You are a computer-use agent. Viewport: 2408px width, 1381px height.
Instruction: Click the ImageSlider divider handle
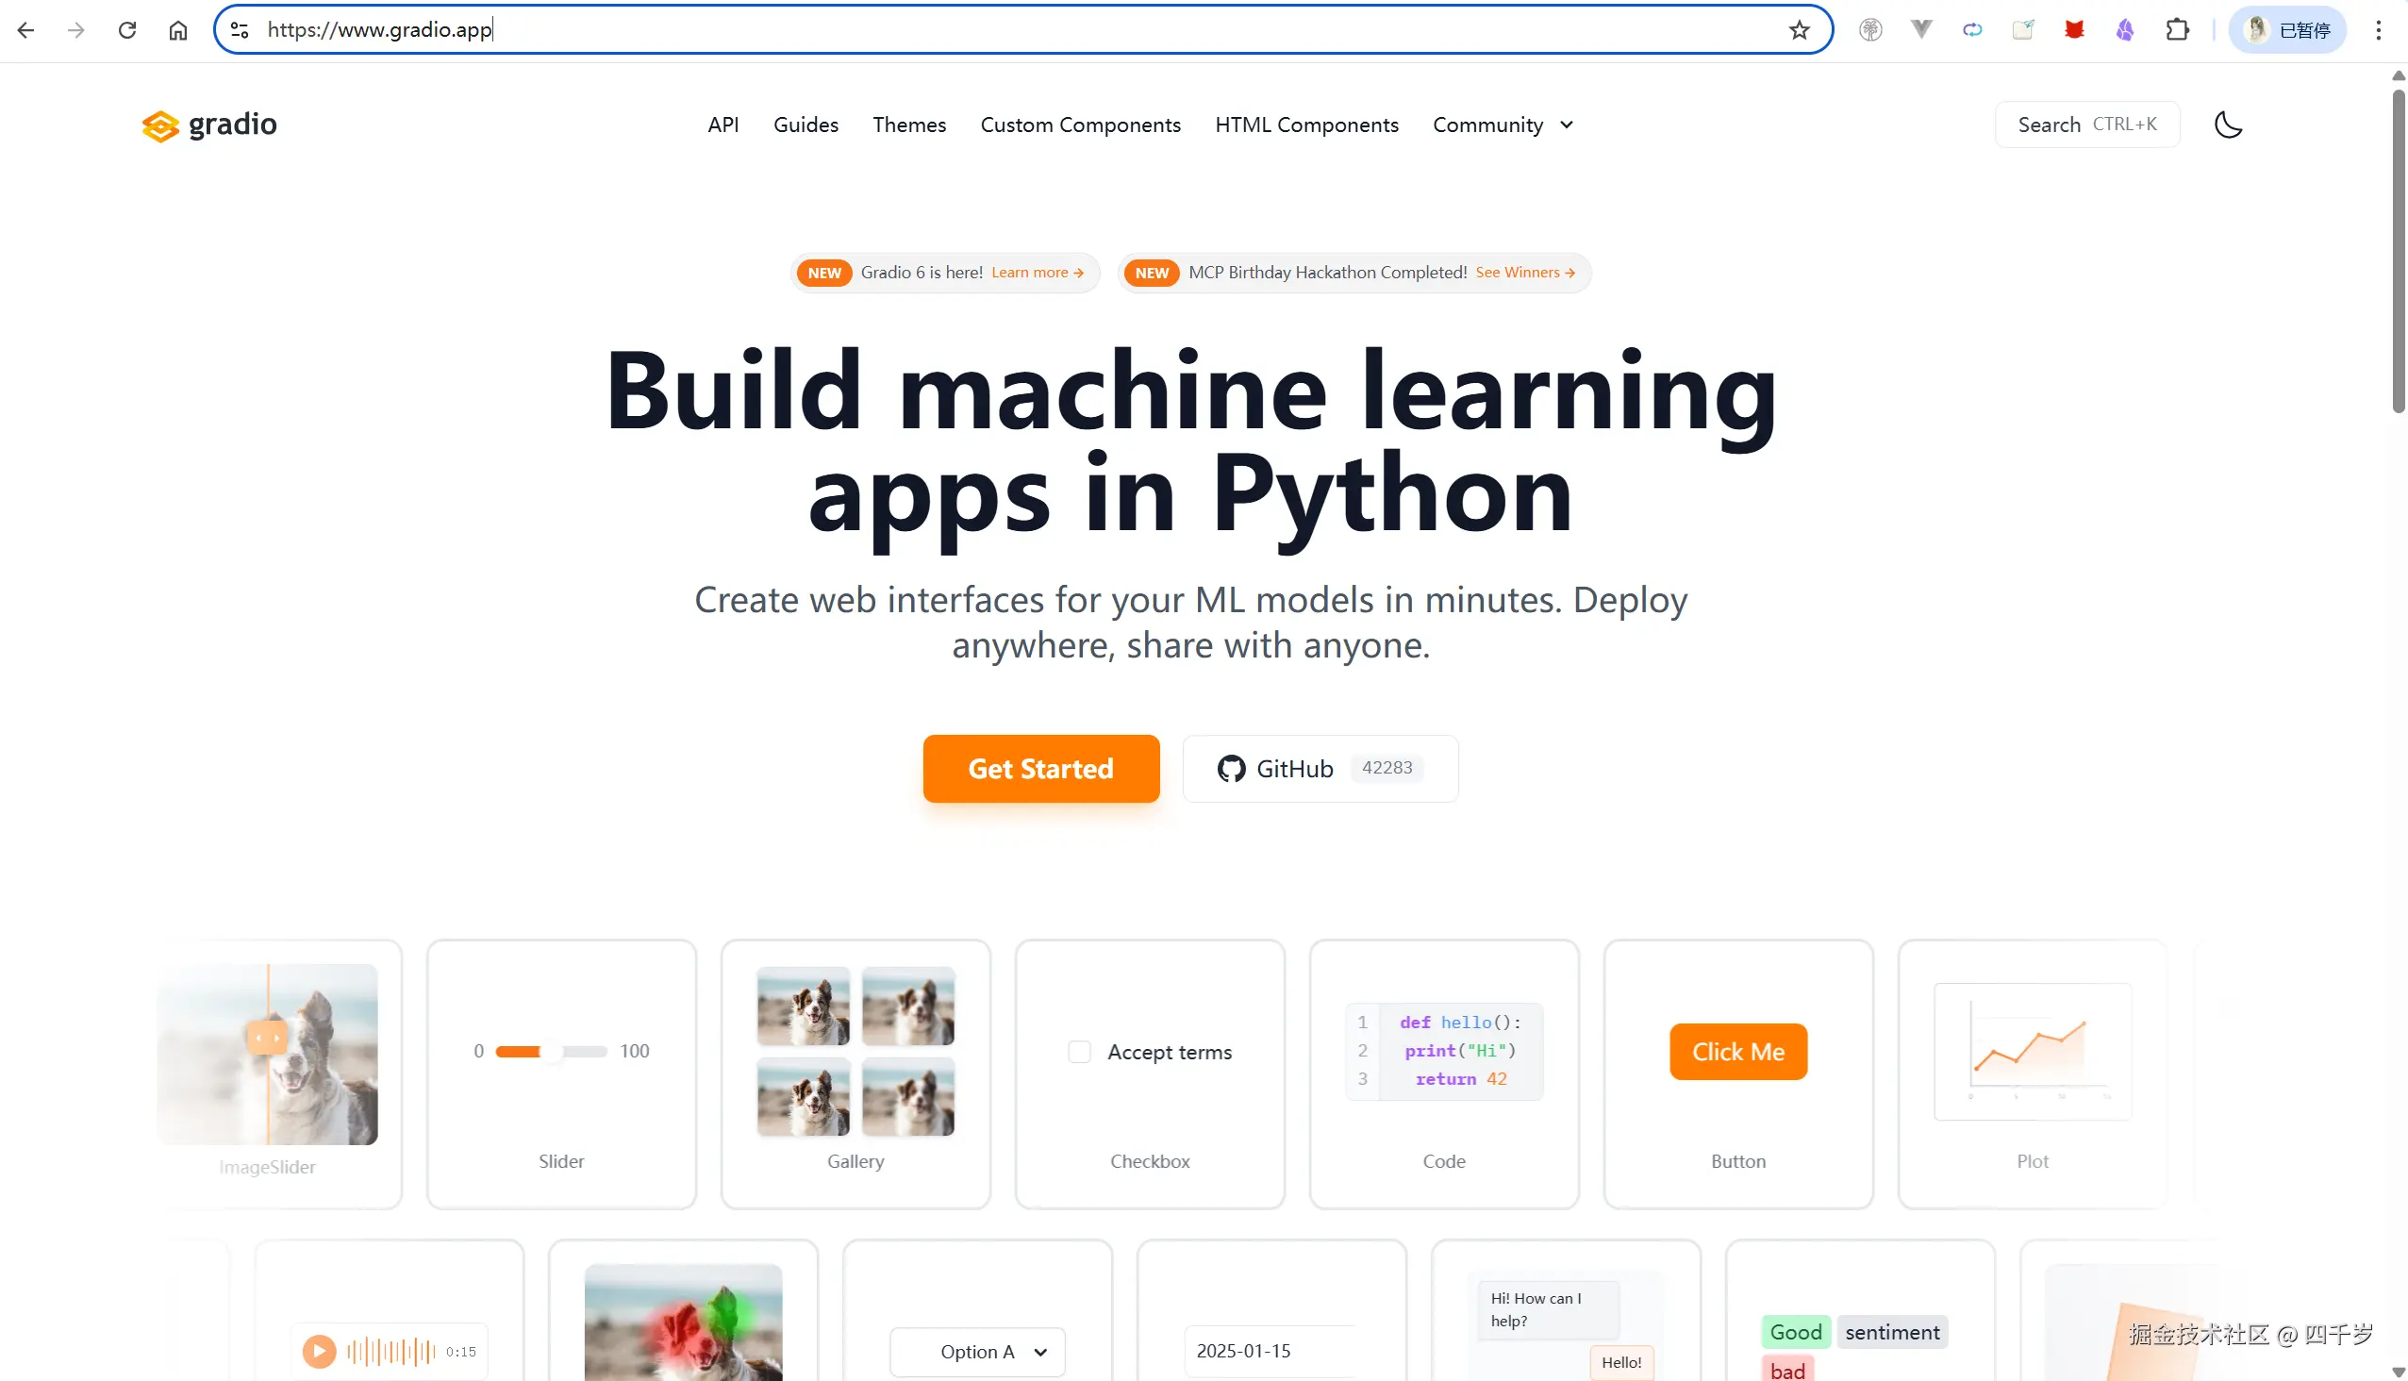[268, 1037]
